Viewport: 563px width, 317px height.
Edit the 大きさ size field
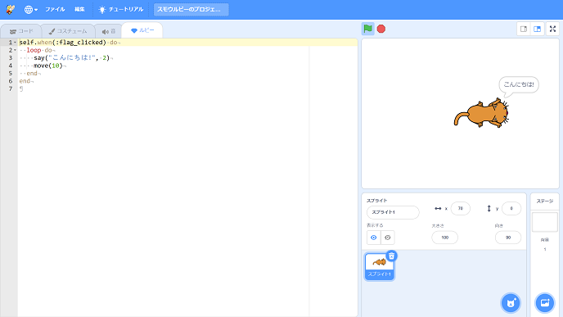tap(445, 238)
